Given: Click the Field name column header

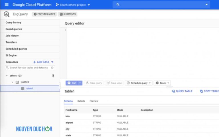Looking at the screenshot, I should [x=72, y=110].
